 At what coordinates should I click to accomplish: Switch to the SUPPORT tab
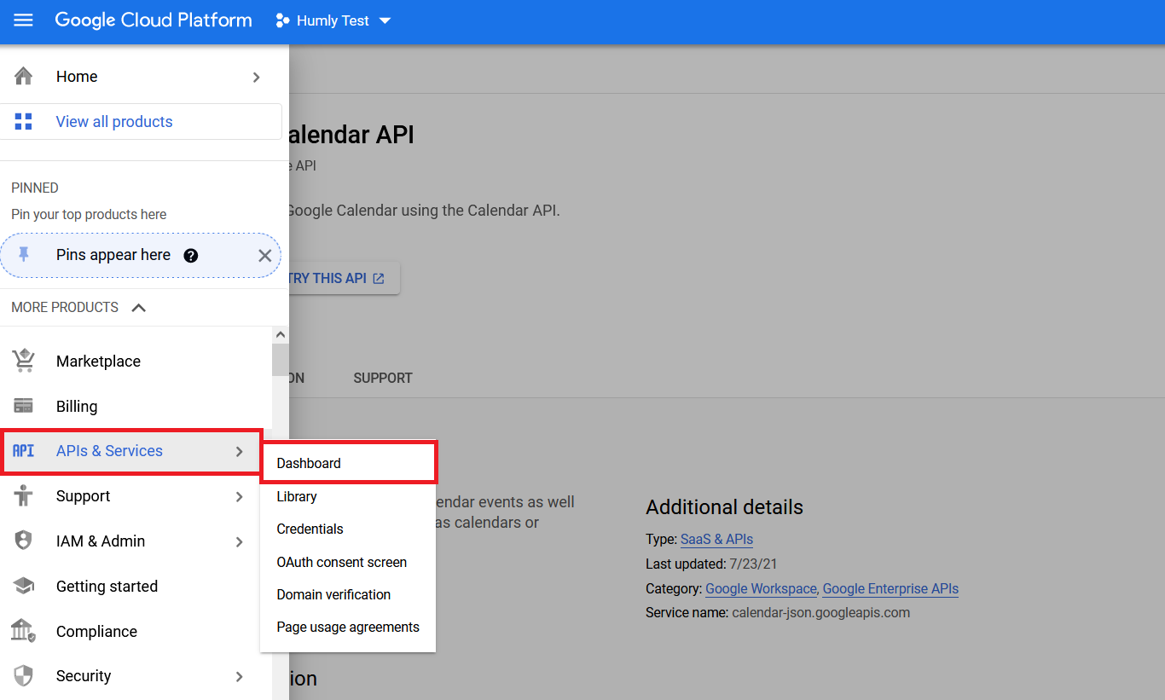382,378
